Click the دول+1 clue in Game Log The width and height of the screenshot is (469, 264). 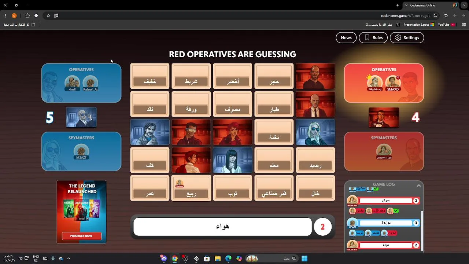(x=386, y=223)
